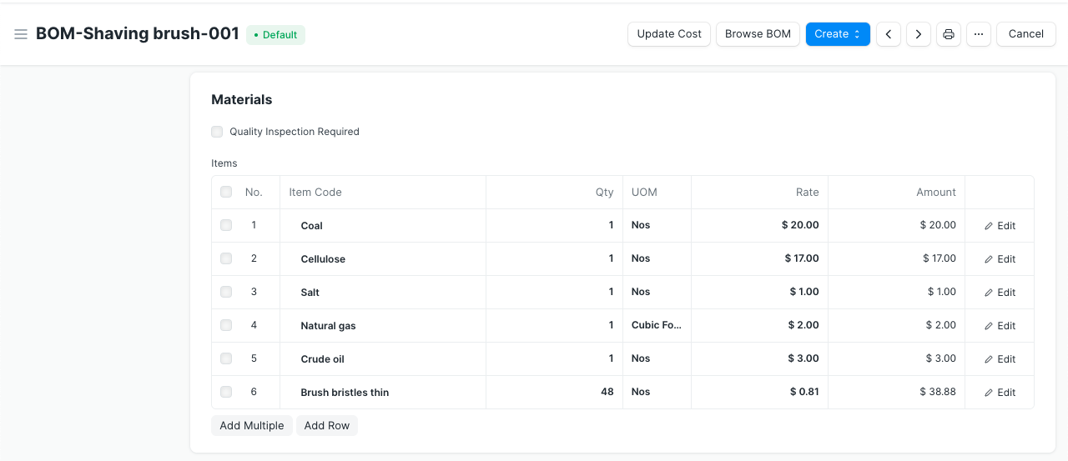
Task: Select all items with header checkbox
Action: (x=226, y=193)
